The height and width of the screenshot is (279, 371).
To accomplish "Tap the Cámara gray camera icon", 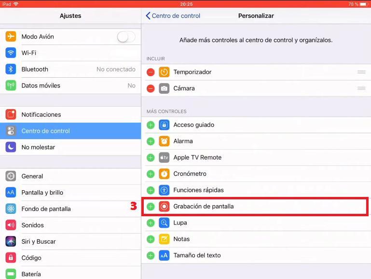I will coord(164,88).
